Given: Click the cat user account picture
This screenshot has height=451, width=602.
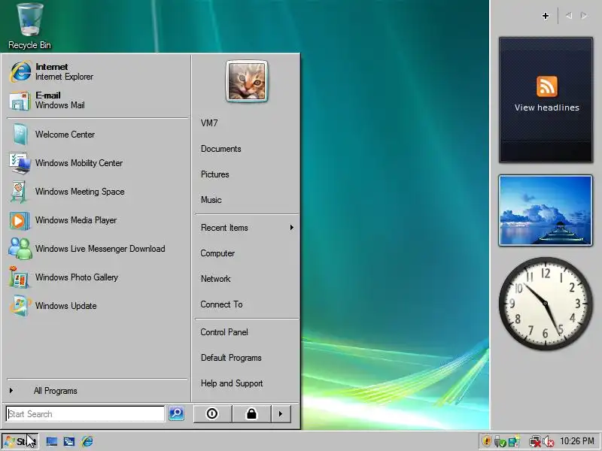Looking at the screenshot, I should tap(247, 81).
